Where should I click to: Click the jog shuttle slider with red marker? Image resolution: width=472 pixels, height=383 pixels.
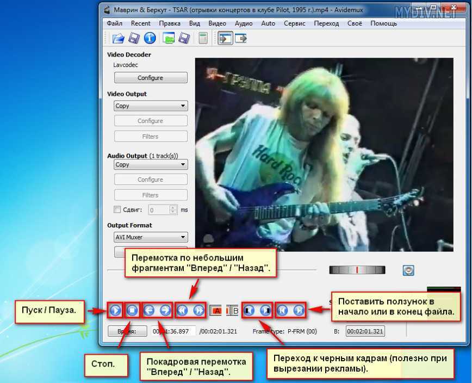(x=357, y=270)
